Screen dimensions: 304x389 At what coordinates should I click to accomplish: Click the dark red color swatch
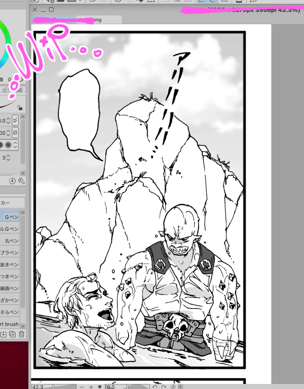click(x=14, y=365)
